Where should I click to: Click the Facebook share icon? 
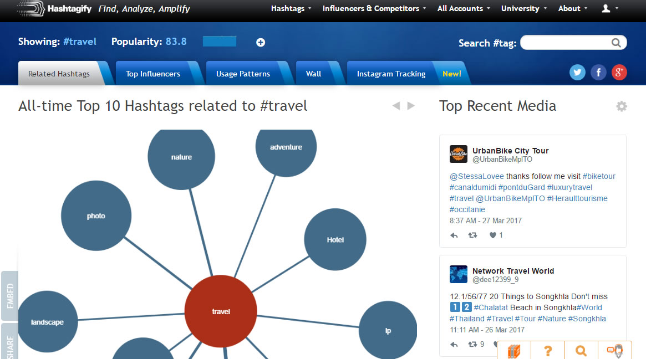click(598, 72)
